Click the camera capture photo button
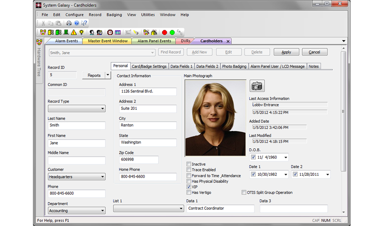384x226 pixels. click(257, 86)
